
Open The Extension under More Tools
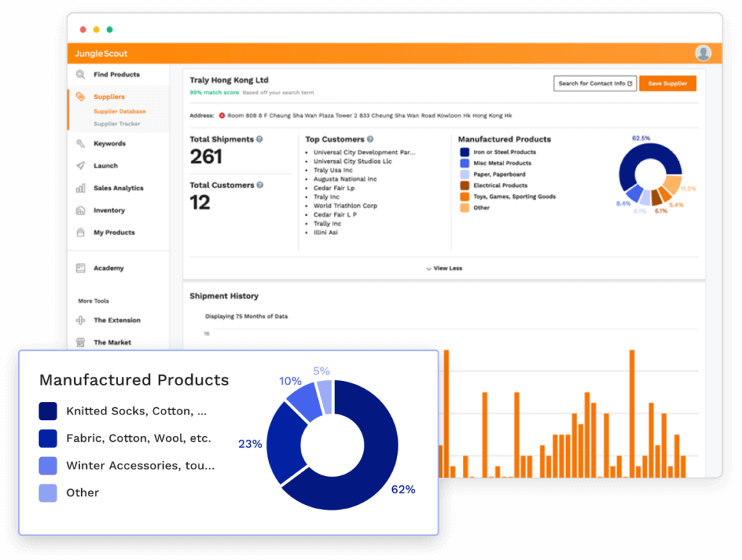coord(117,320)
